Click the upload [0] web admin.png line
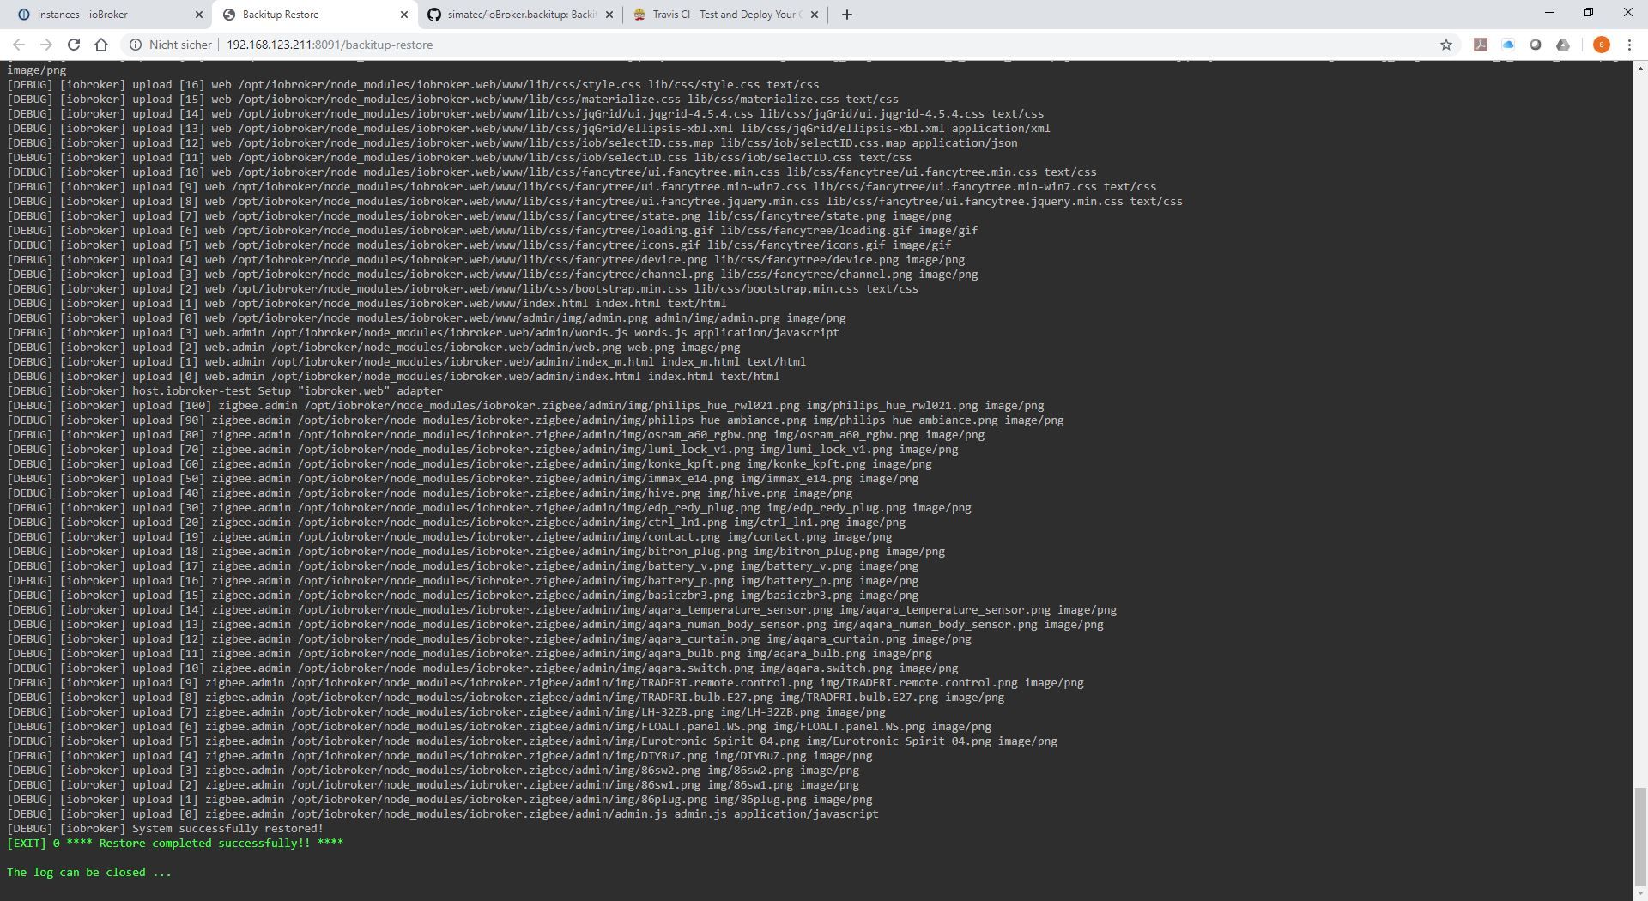Image resolution: width=1648 pixels, height=901 pixels. coord(427,317)
